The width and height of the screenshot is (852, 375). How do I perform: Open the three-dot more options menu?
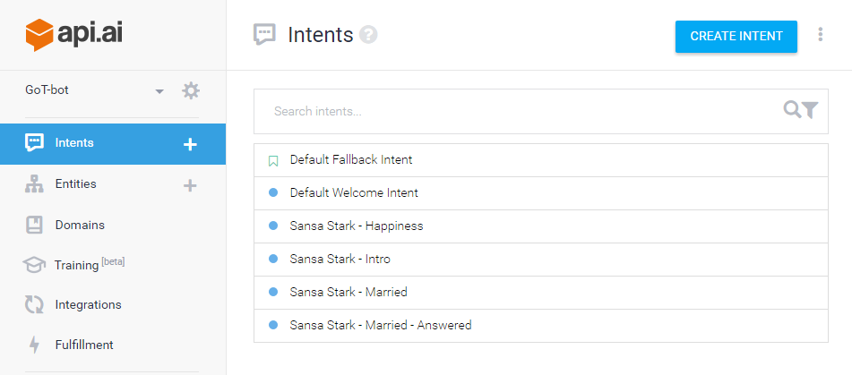[821, 35]
